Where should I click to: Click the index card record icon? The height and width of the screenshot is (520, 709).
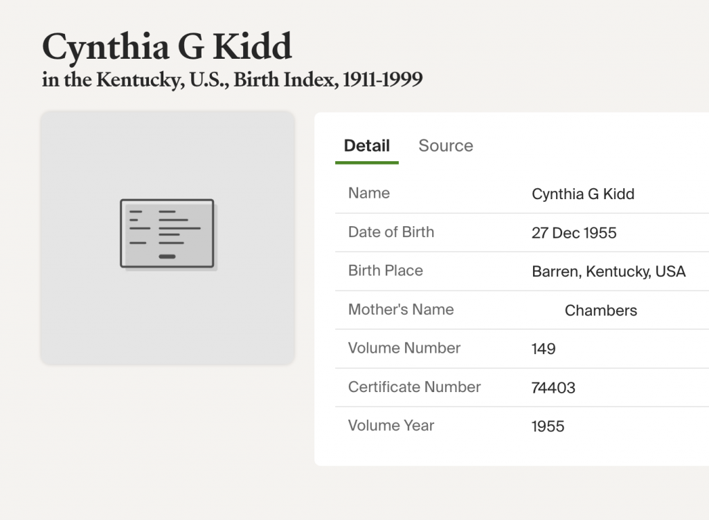167,233
